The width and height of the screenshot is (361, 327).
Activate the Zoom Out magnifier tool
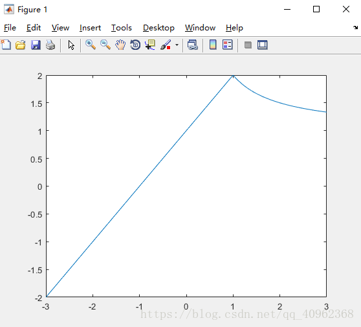(105, 45)
